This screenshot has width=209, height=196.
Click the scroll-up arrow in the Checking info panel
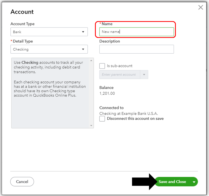tap(91, 60)
